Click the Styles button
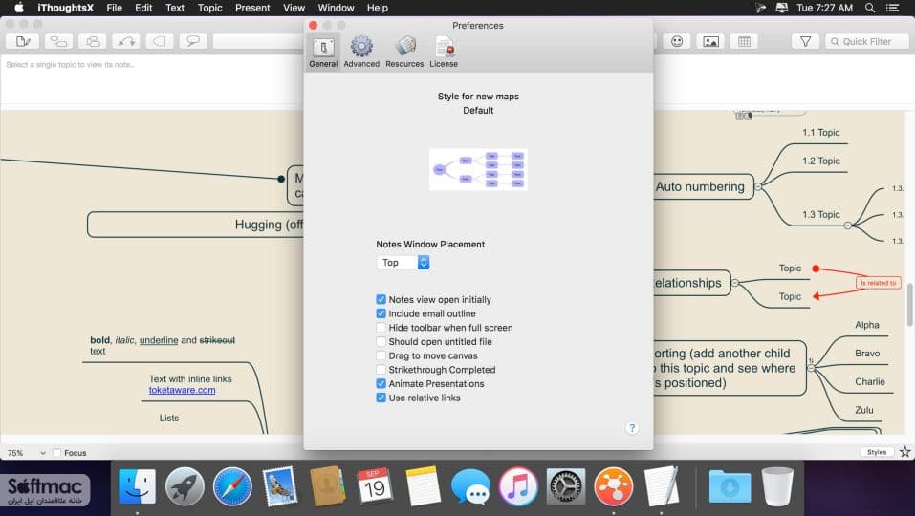915x516 pixels. (877, 452)
